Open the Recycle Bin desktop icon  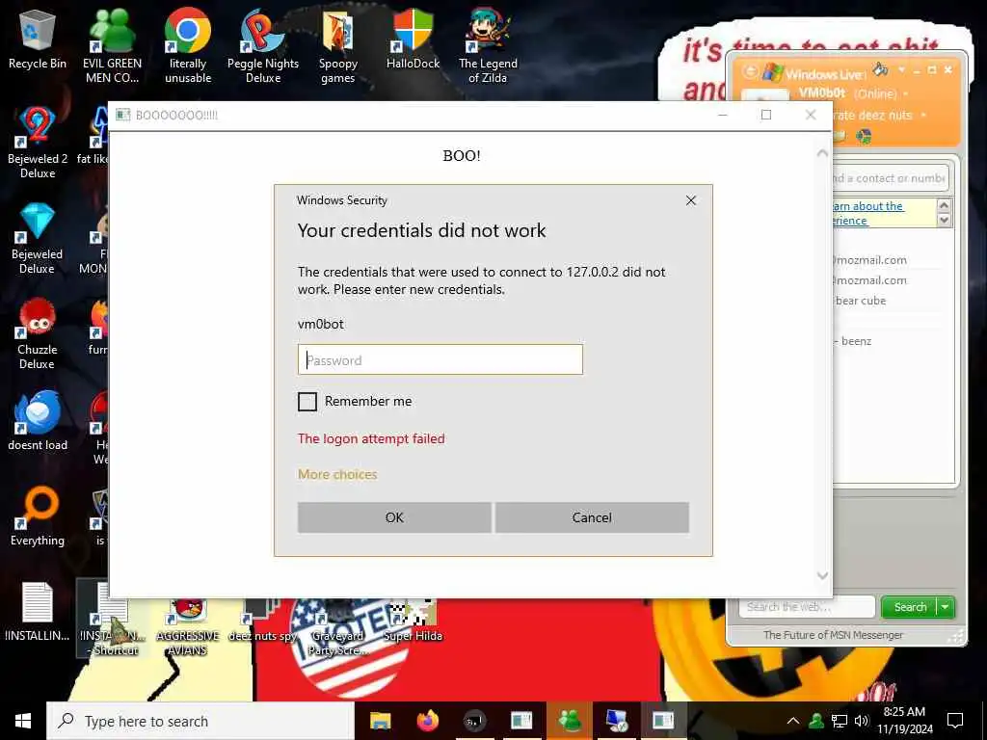click(x=38, y=39)
